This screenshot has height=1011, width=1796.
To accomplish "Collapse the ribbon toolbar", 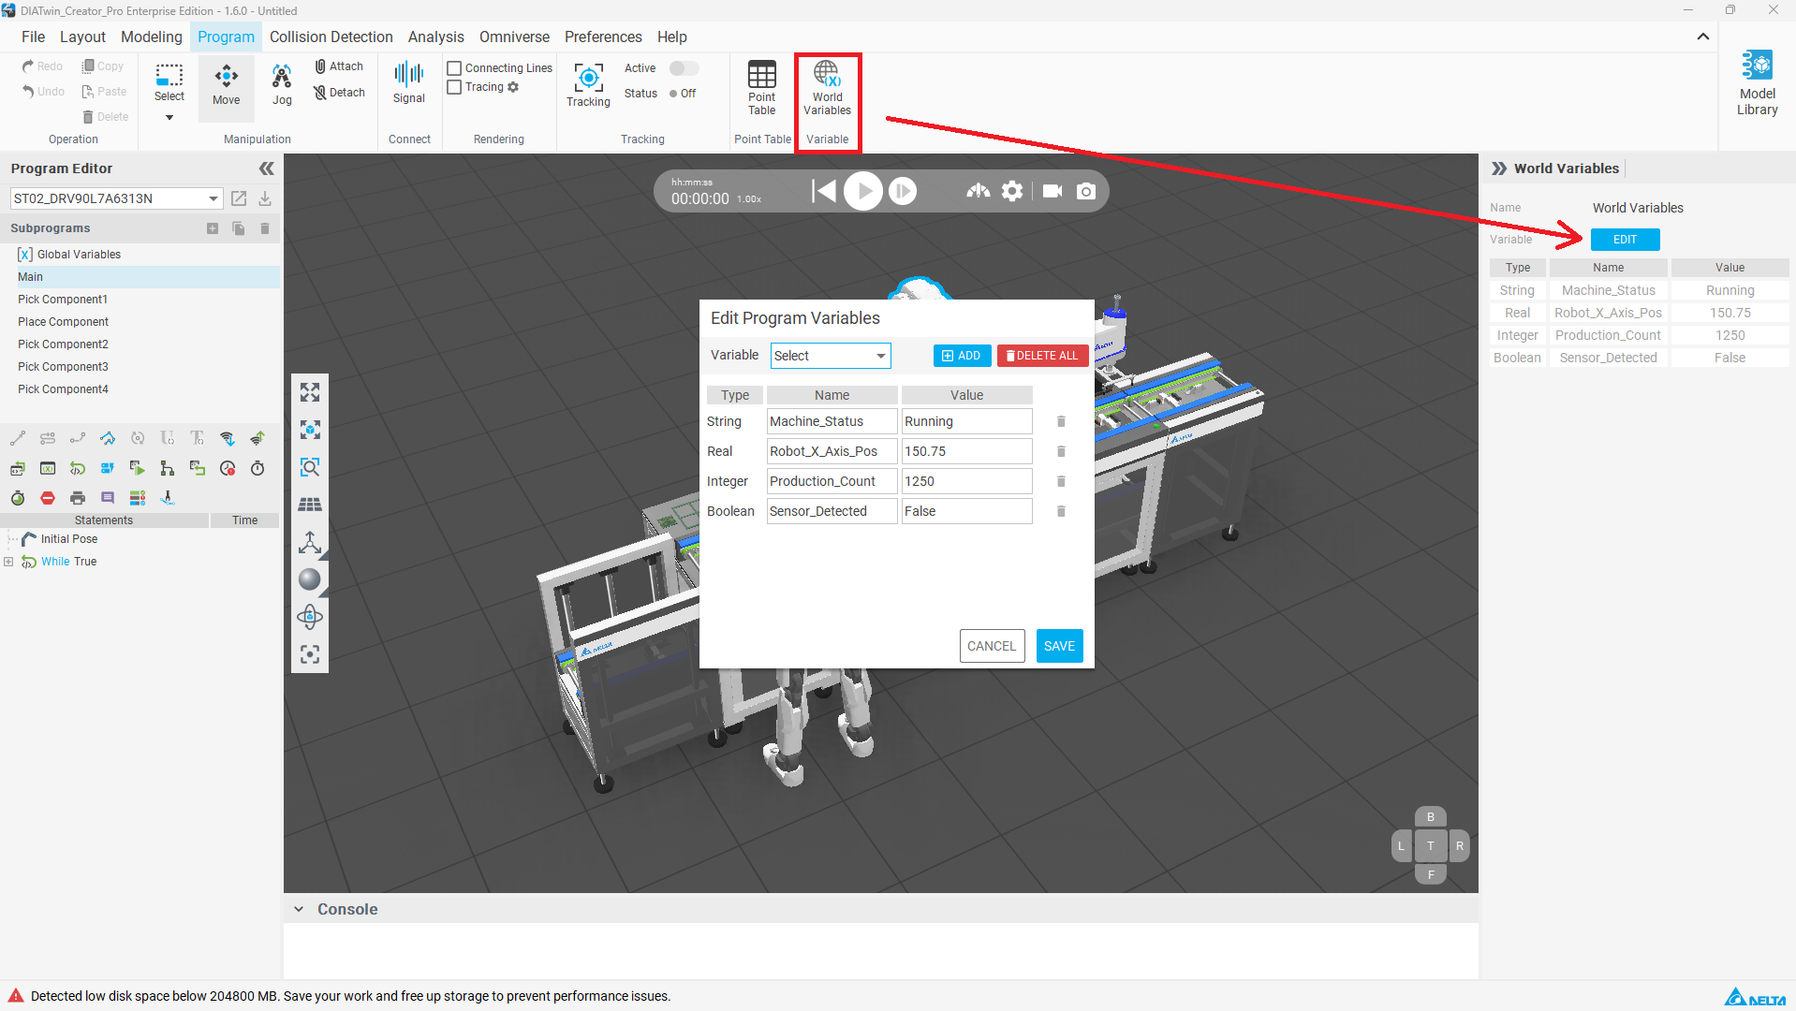I will (1703, 37).
